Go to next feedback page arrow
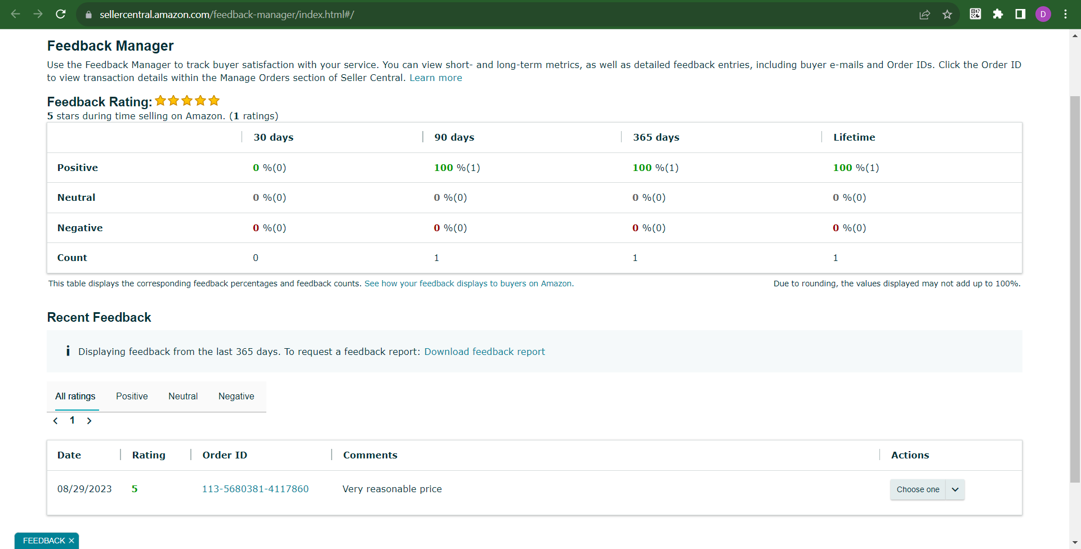This screenshot has height=549, width=1081. [89, 421]
